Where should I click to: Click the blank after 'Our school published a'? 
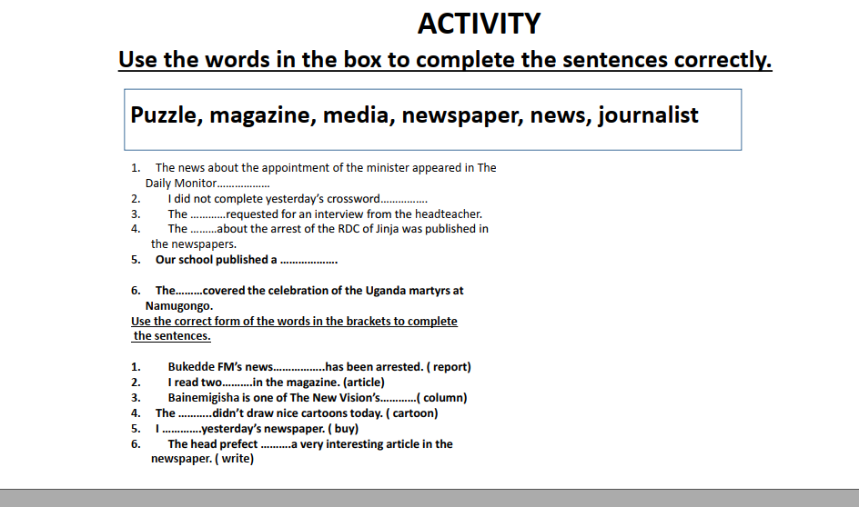[308, 260]
